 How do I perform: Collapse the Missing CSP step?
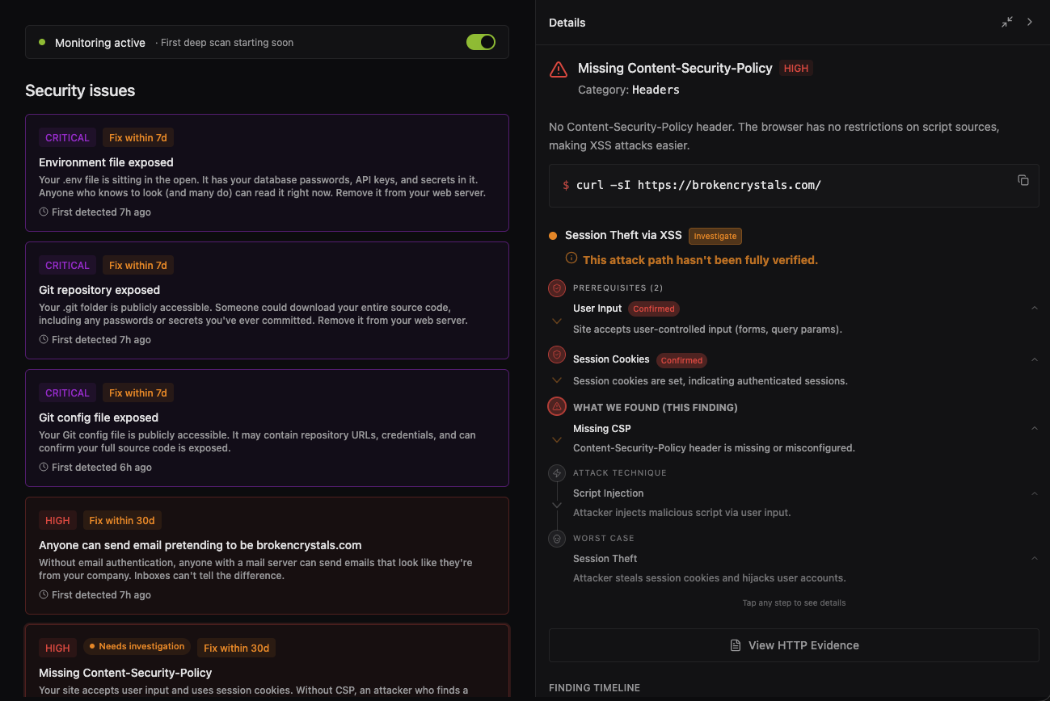coord(1034,428)
